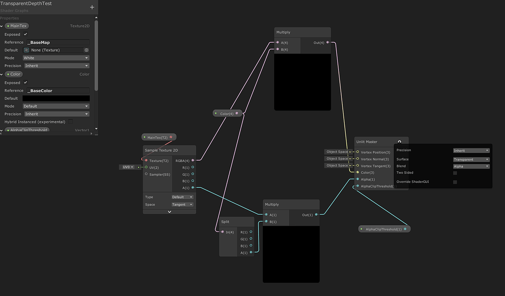Enable Two Sided on the Unlit Master node

tap(455, 172)
